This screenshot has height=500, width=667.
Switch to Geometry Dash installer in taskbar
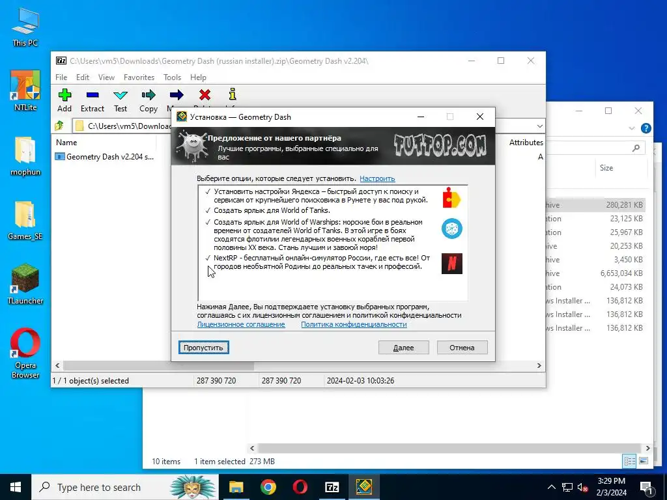(363, 487)
